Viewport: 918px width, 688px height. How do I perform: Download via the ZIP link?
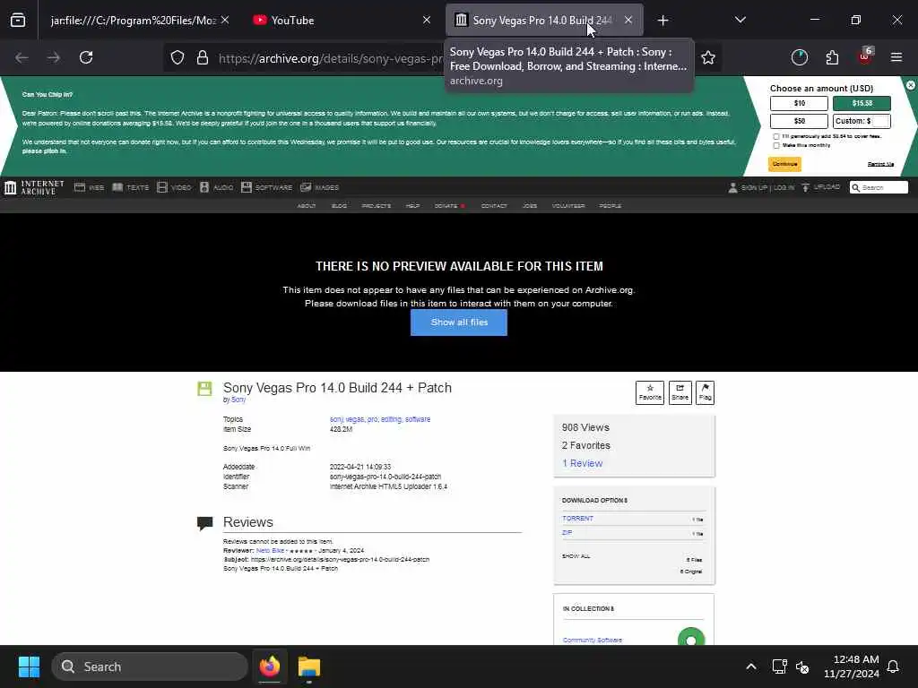pos(567,533)
